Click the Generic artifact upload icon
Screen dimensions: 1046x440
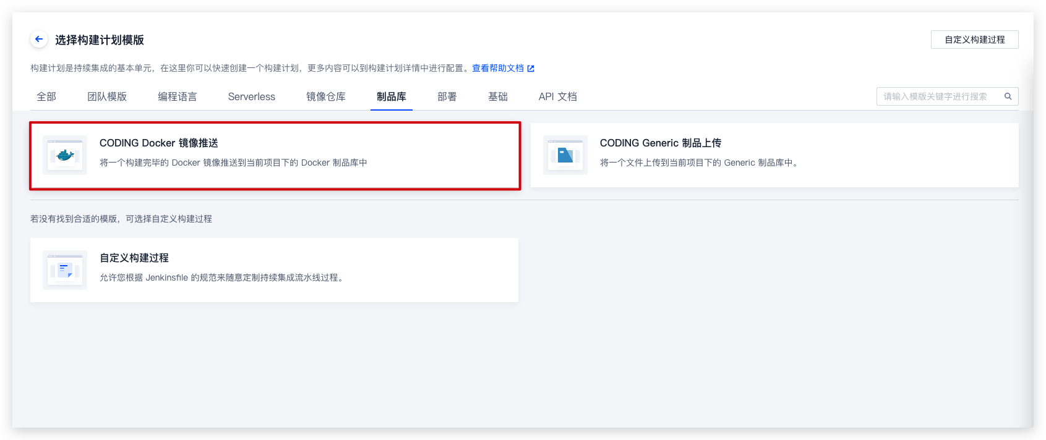pyautogui.click(x=565, y=155)
